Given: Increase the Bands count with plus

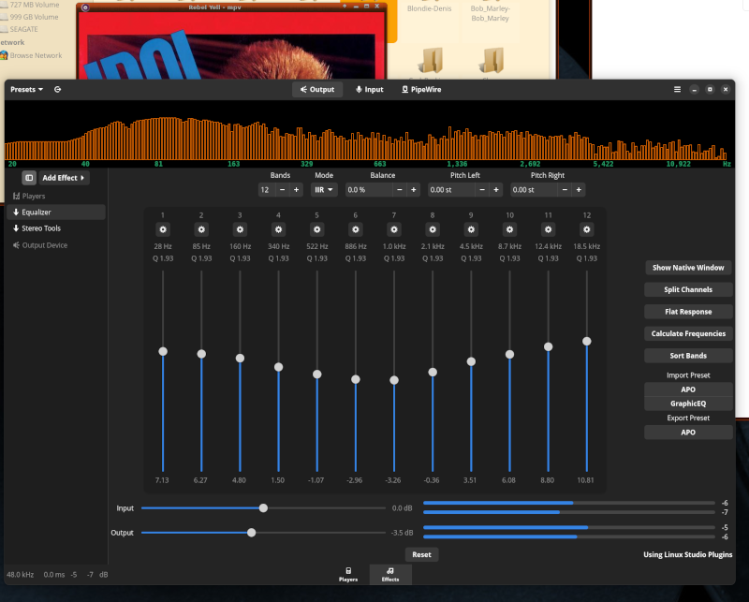Looking at the screenshot, I should click(297, 190).
